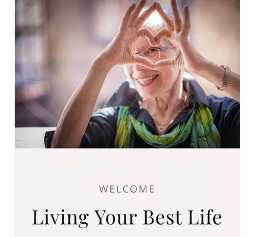Click the gold heart necklace pendant
This screenshot has height=237, width=253.
point(161,129)
